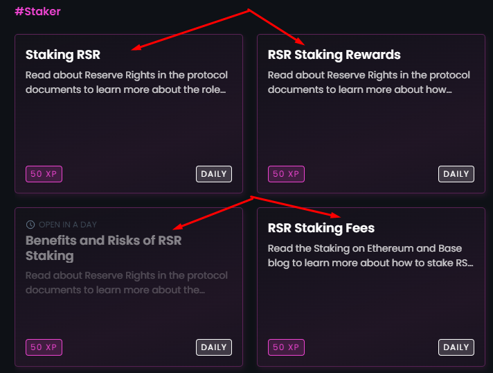
Task: Click the OPEN IN A DAY label
Action: pos(68,225)
